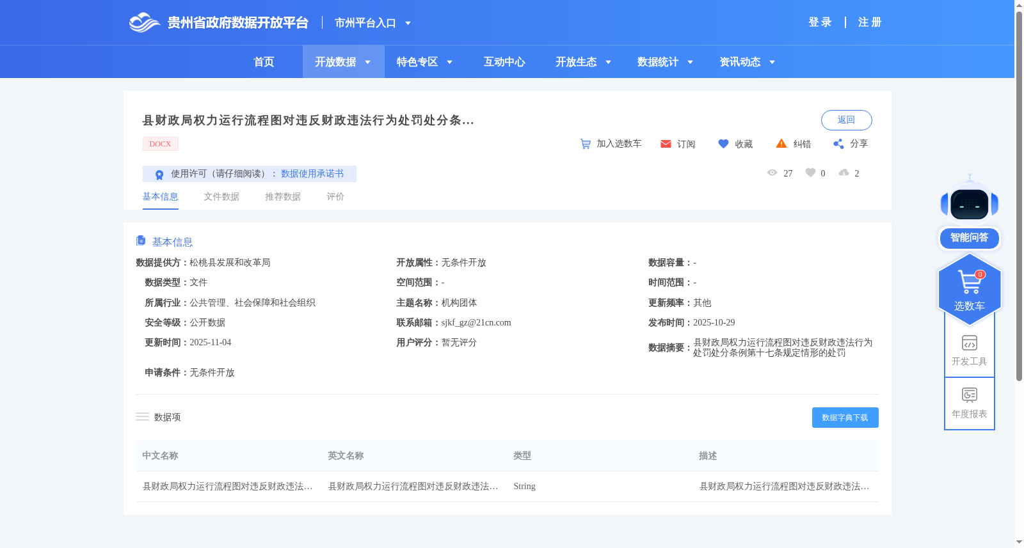Go to 首页 in navigation bar

pyautogui.click(x=264, y=62)
